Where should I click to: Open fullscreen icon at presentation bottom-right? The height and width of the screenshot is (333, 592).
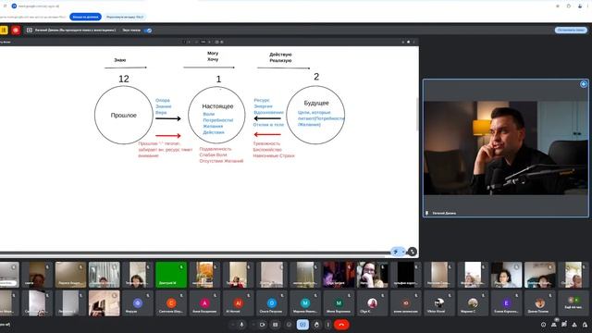pyautogui.click(x=413, y=252)
